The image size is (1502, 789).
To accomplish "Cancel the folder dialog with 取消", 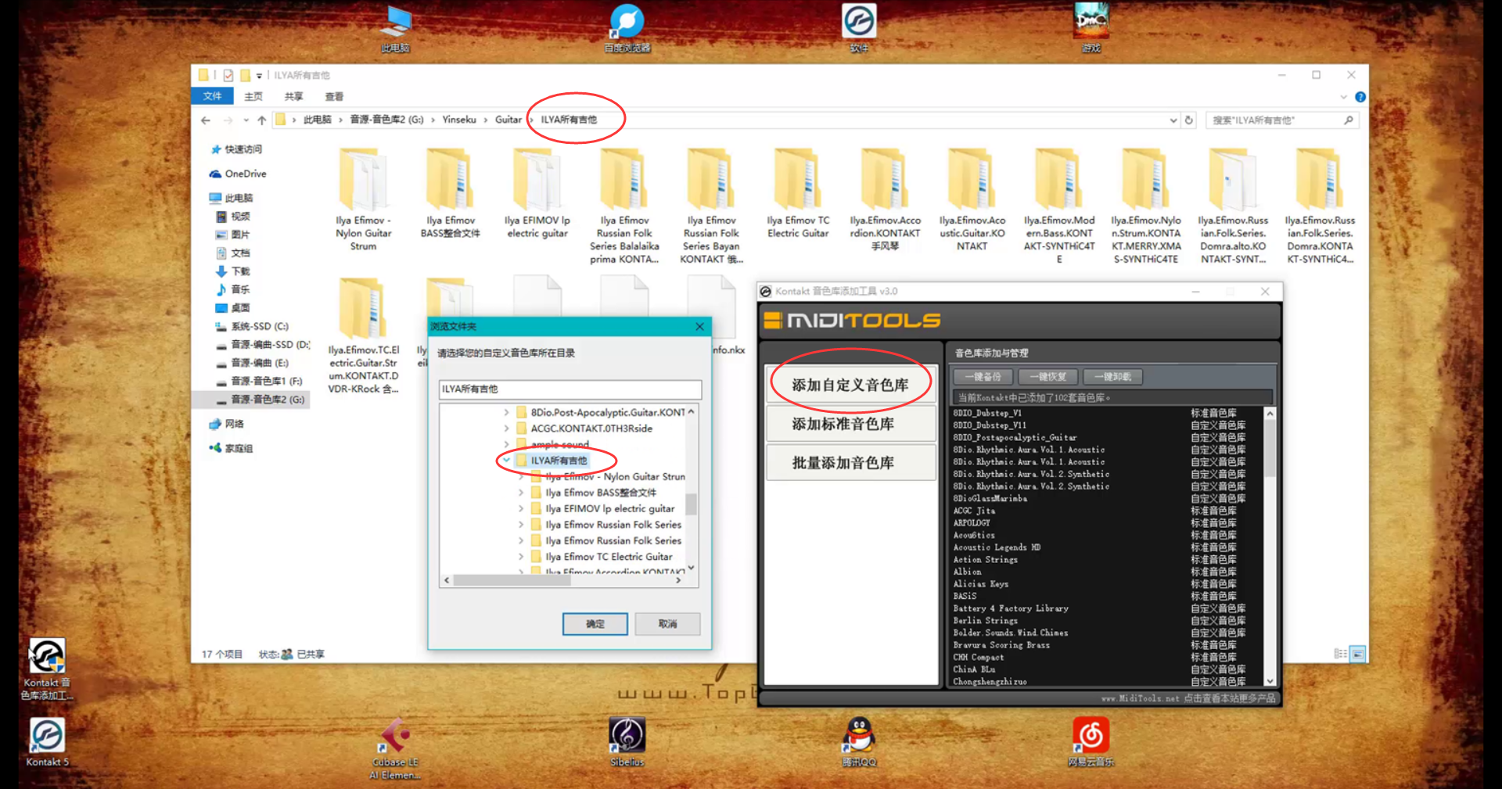I will tap(667, 624).
